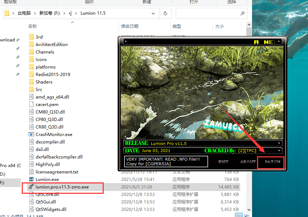
Task: Click 新加卷 (F:) in the address path
Action: click(x=50, y=13)
